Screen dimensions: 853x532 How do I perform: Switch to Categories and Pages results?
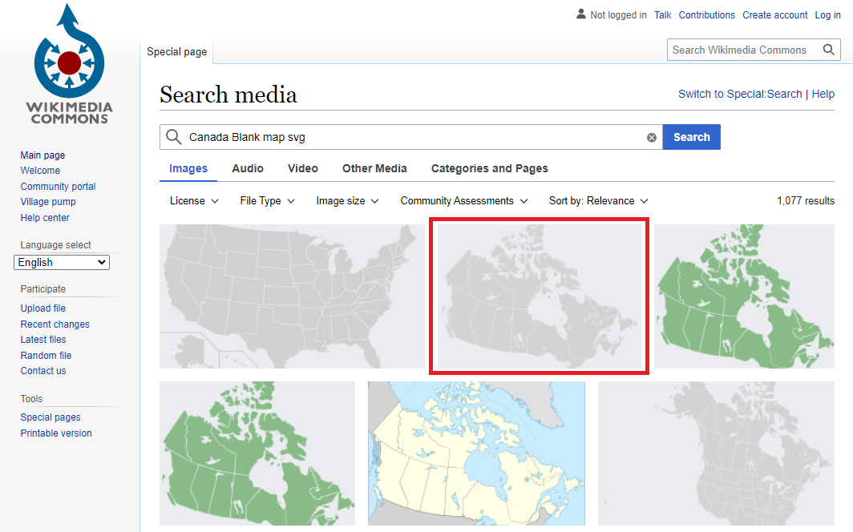(489, 168)
